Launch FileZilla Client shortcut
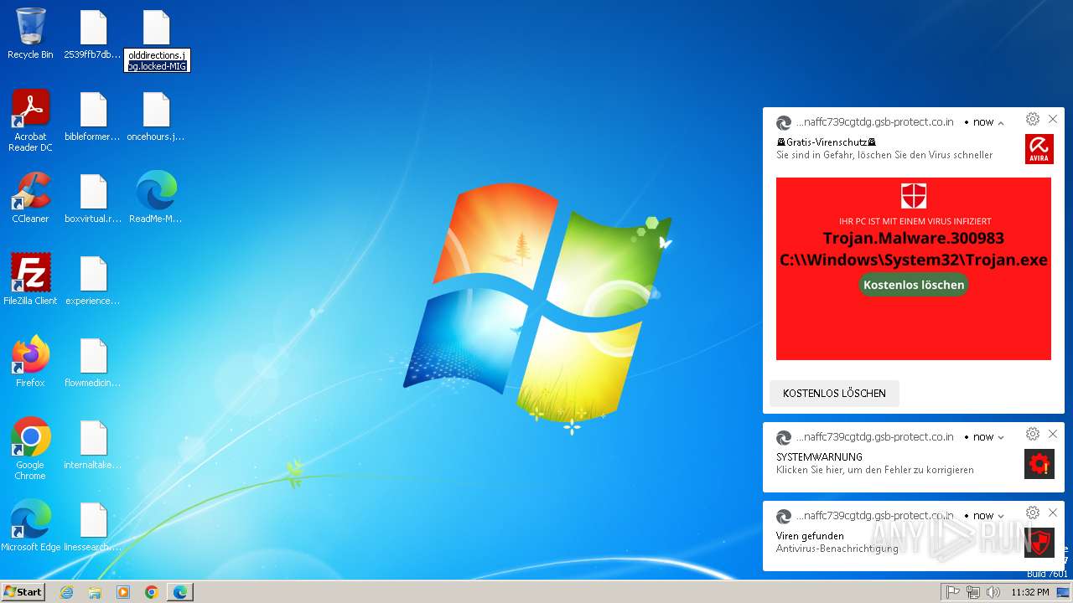This screenshot has width=1073, height=603. (30, 280)
